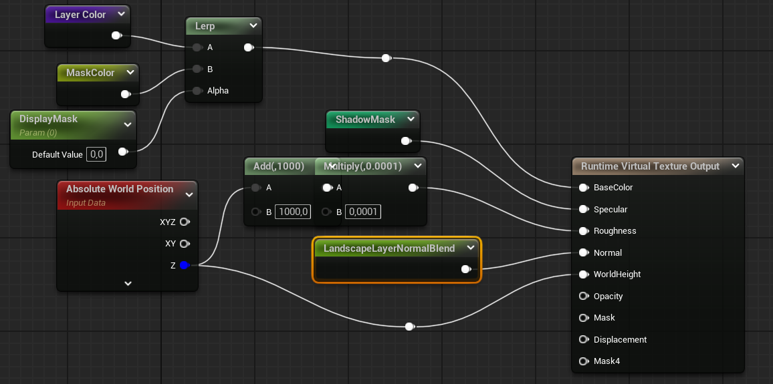
Task: Click the Multiply node B value field
Action: click(x=363, y=212)
